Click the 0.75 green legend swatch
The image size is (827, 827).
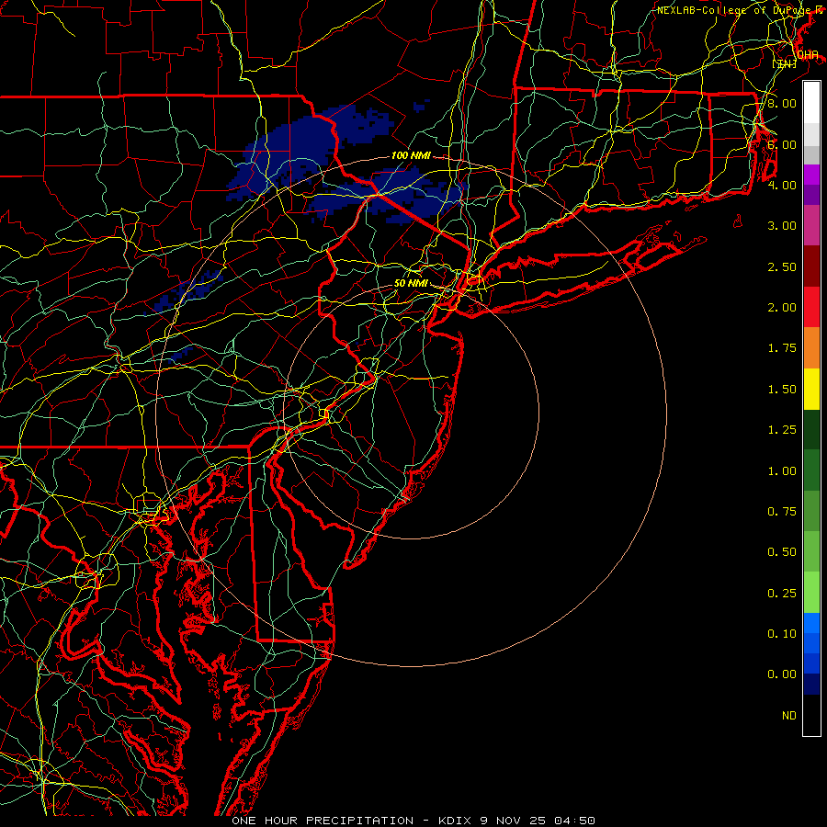tap(811, 511)
